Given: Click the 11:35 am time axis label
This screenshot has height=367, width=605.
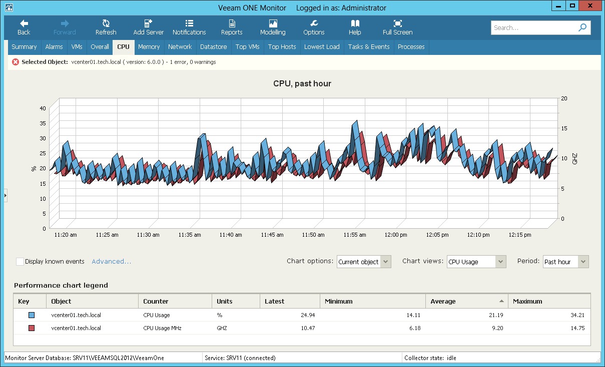Looking at the screenshot, I should (x=190, y=235).
